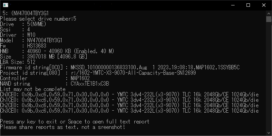Click the Fw HS13683 value
This screenshot has width=272, height=136.
click(37, 46)
